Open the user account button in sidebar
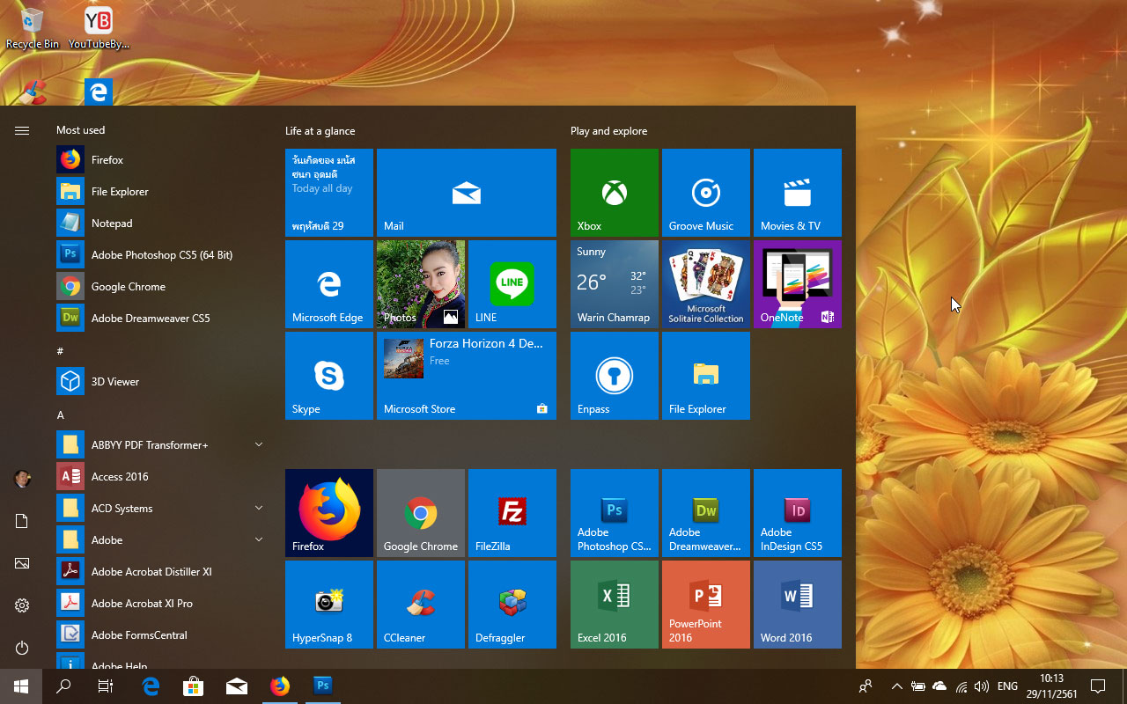 point(21,478)
